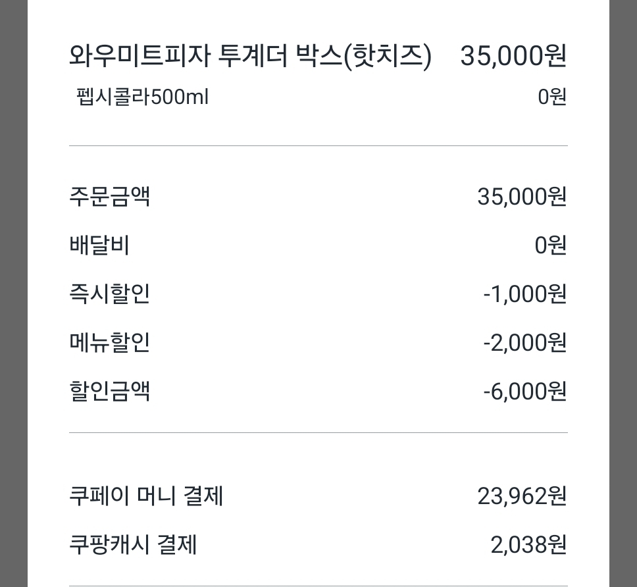Select the 2,038원 쿠팡캐시 amount
Image resolution: width=637 pixels, height=587 pixels.
coord(528,545)
